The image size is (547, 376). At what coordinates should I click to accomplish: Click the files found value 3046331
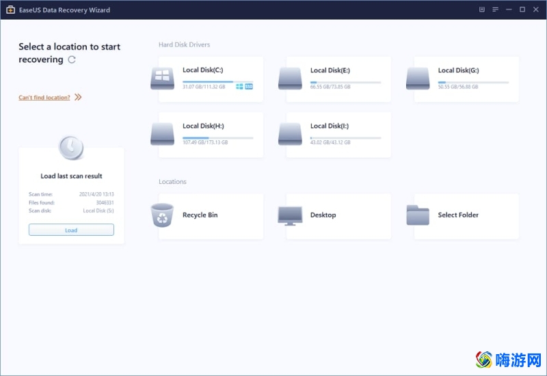click(105, 202)
